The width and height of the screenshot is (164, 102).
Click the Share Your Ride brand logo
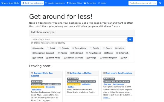pyautogui.click(x=10, y=3)
